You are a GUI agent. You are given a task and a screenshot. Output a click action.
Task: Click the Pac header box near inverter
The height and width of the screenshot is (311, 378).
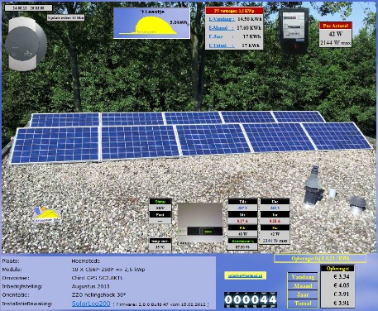click(x=275, y=227)
